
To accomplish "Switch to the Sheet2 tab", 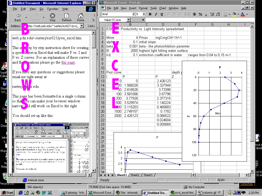I will pos(135,175).
